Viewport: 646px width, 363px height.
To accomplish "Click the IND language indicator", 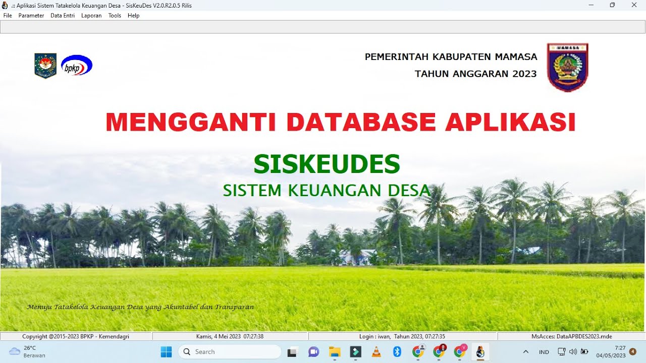I will point(544,352).
